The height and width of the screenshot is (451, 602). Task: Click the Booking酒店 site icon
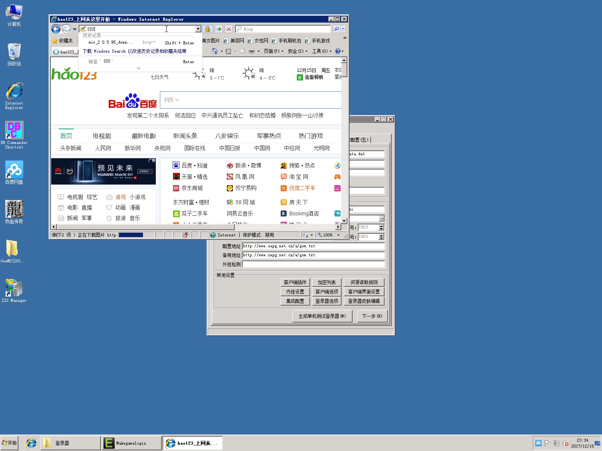point(284,213)
